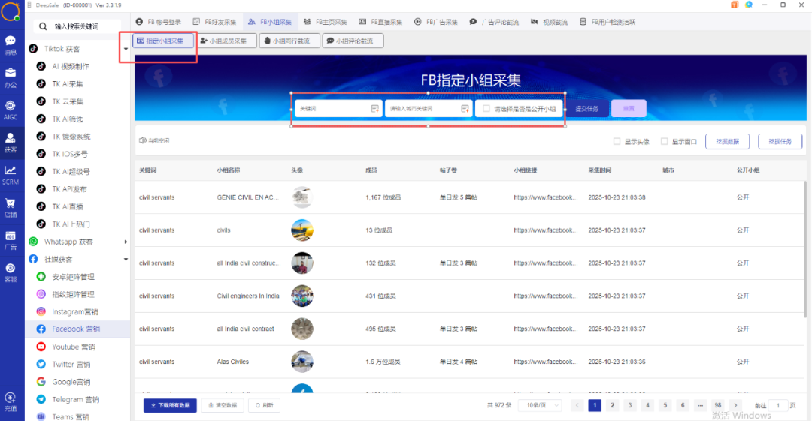This screenshot has height=421, width=812.
Task: Switch to the FB主页采集 tab
Action: tap(326, 22)
